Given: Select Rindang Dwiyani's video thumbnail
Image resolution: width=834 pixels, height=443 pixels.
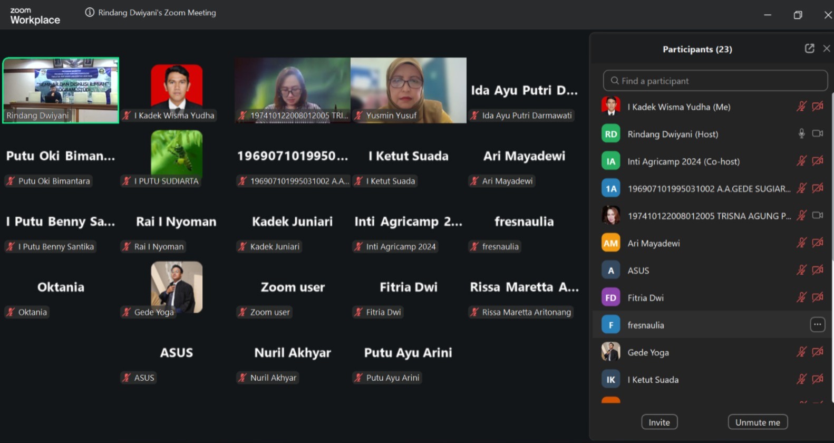Looking at the screenshot, I should coord(61,90).
